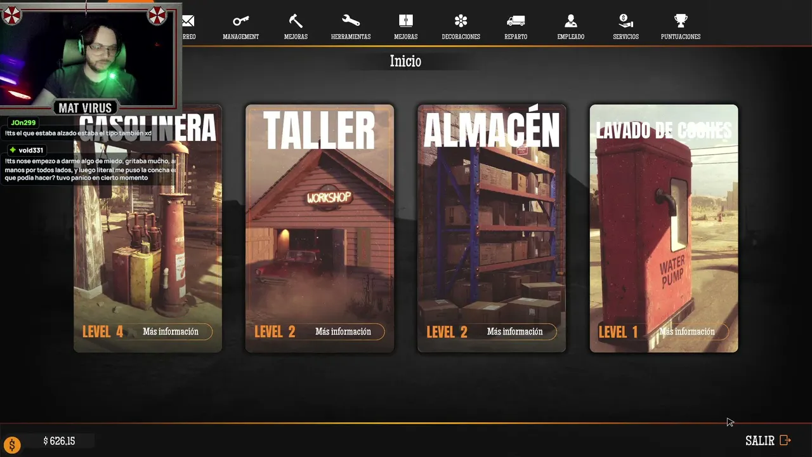The height and width of the screenshot is (457, 812).
Task: Click the $ 626.15 money balance
Action: click(59, 441)
